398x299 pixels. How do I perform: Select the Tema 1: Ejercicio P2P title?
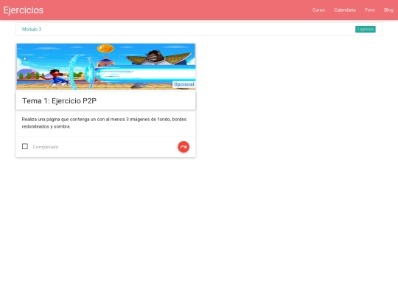59,101
